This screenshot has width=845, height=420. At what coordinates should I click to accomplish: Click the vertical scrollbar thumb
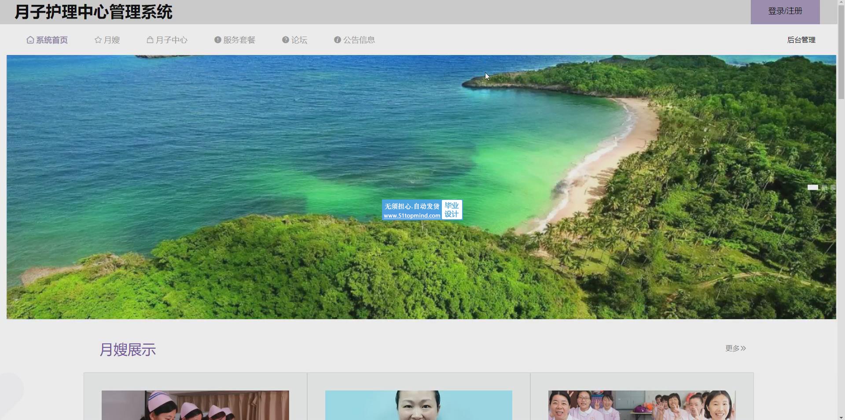point(841,52)
